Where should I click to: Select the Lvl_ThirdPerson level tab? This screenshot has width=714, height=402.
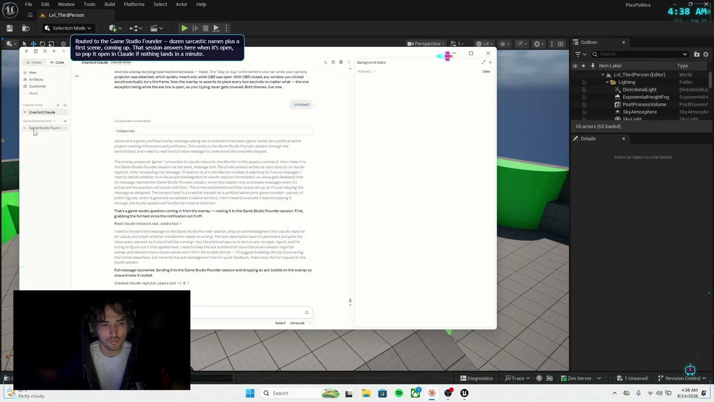(66, 15)
